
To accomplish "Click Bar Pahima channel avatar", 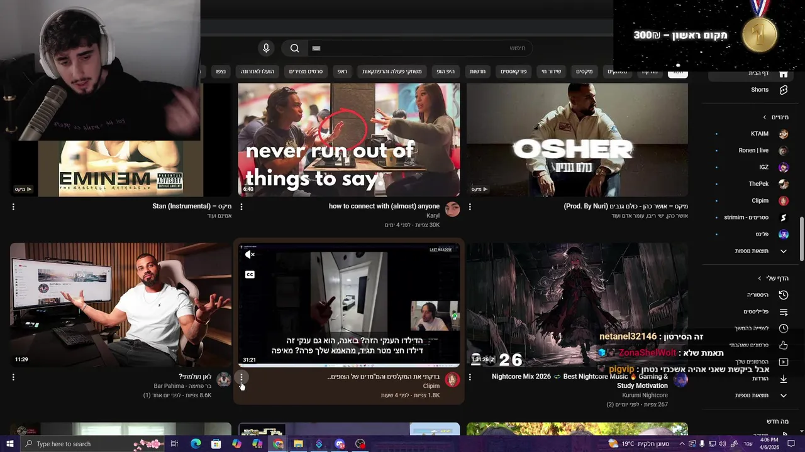I will pyautogui.click(x=224, y=379).
